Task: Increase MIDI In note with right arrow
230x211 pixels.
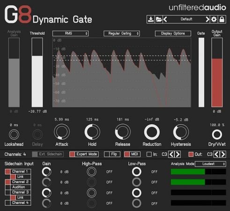Action: [178, 154]
